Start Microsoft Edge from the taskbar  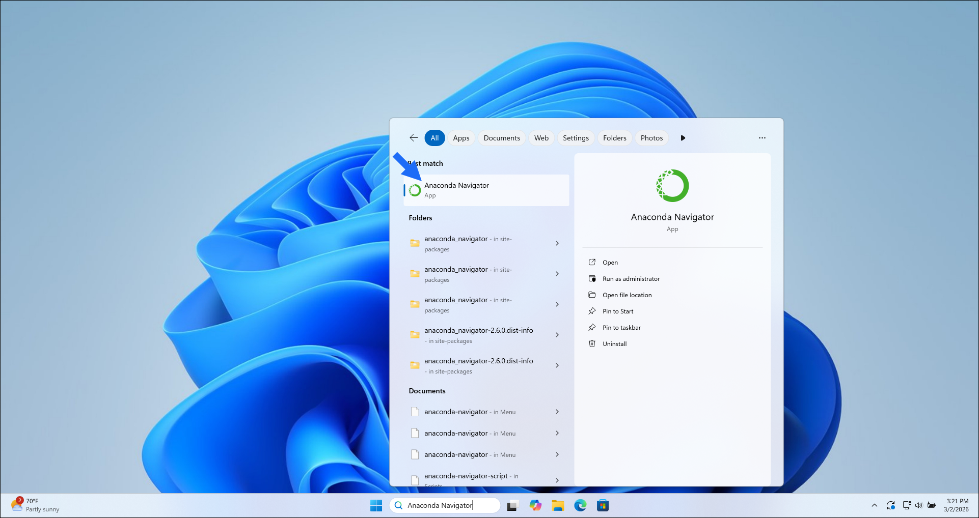point(580,505)
